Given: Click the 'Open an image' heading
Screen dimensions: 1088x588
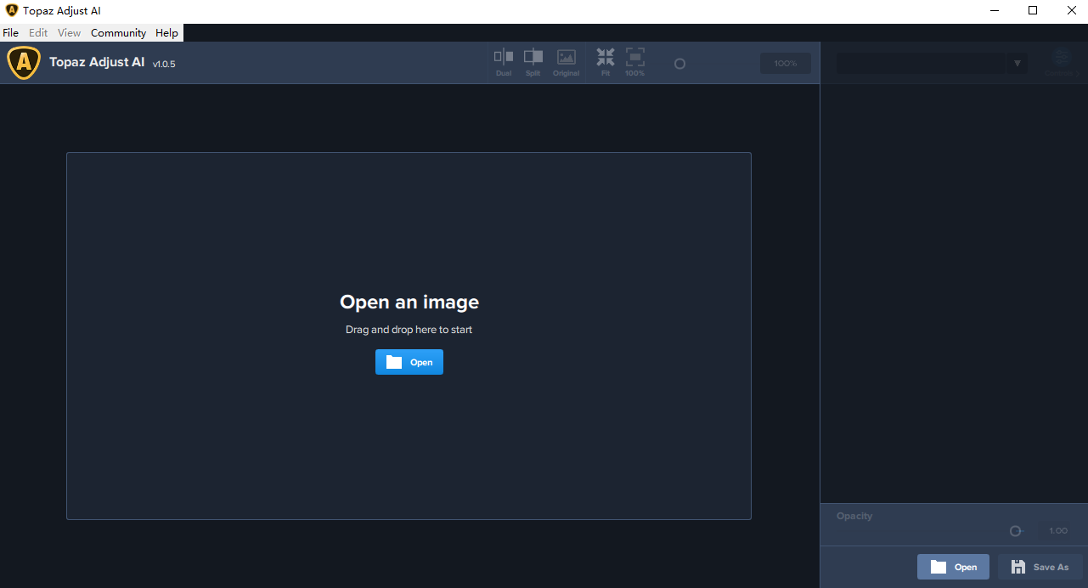Looking at the screenshot, I should pyautogui.click(x=409, y=302).
